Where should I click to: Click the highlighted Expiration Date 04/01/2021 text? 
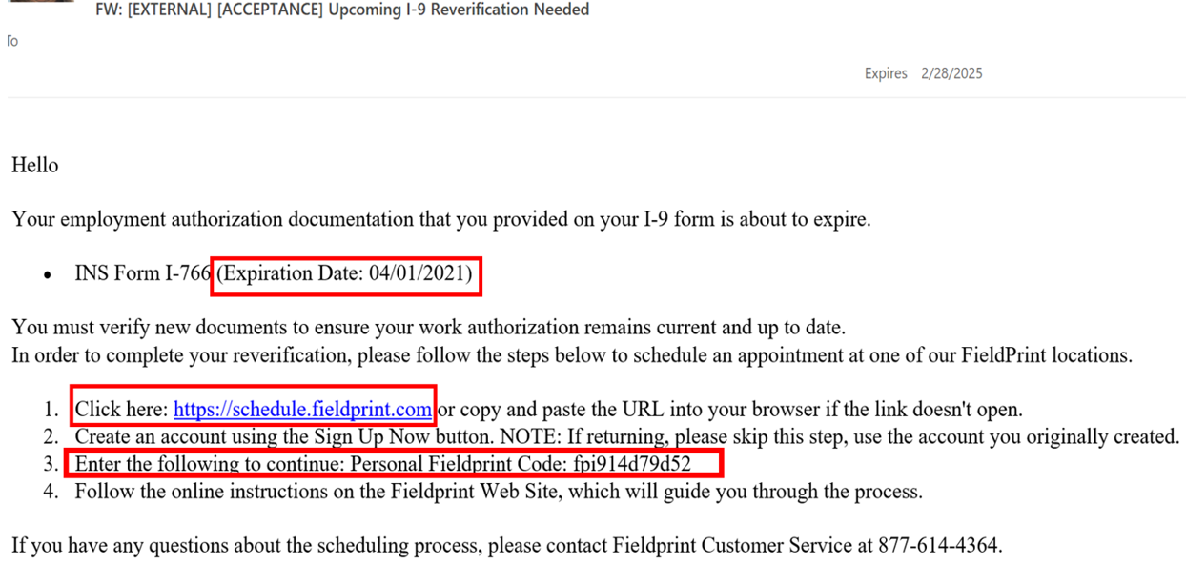(344, 273)
